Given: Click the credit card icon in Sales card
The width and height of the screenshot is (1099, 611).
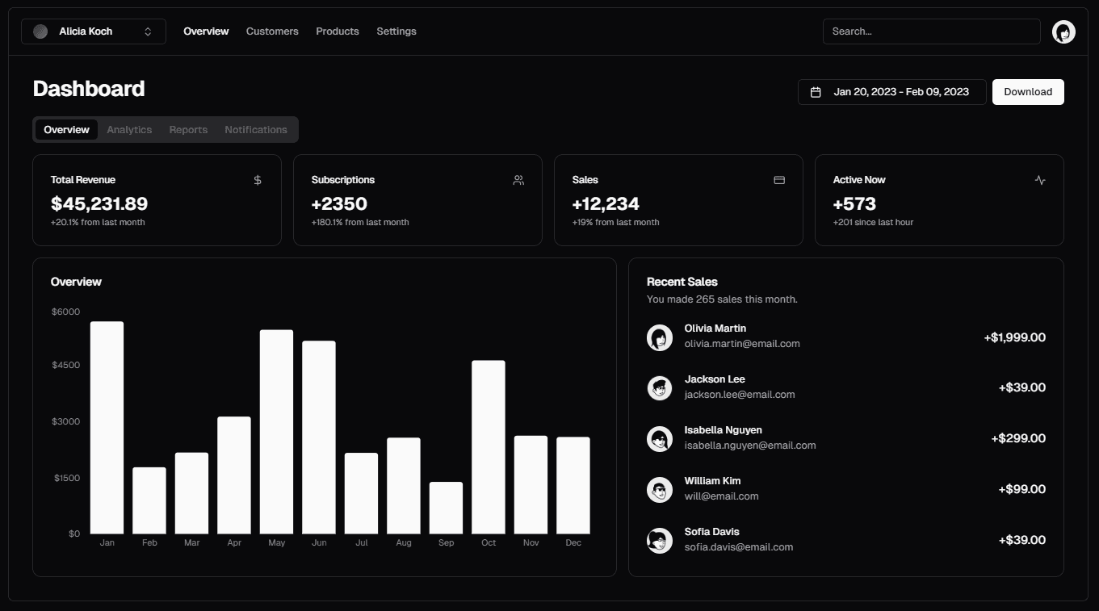Looking at the screenshot, I should tap(779, 180).
